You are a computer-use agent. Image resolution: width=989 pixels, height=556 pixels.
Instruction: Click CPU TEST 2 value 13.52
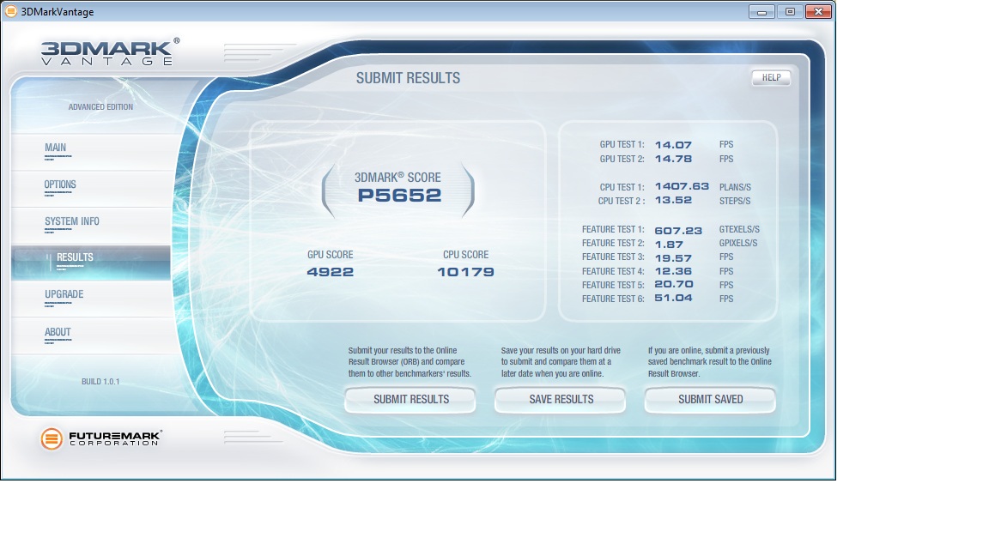(x=673, y=201)
